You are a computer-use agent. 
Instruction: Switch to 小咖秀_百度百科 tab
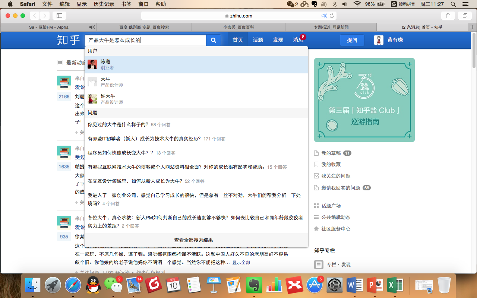point(238,27)
